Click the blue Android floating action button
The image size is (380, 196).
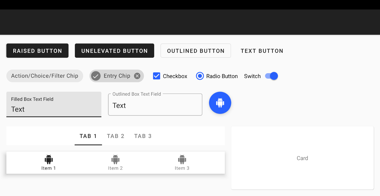coord(220,103)
